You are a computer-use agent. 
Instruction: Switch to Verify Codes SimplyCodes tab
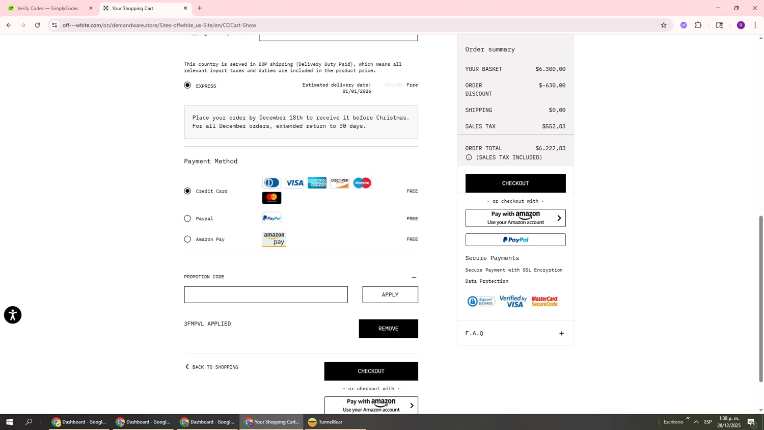48,8
